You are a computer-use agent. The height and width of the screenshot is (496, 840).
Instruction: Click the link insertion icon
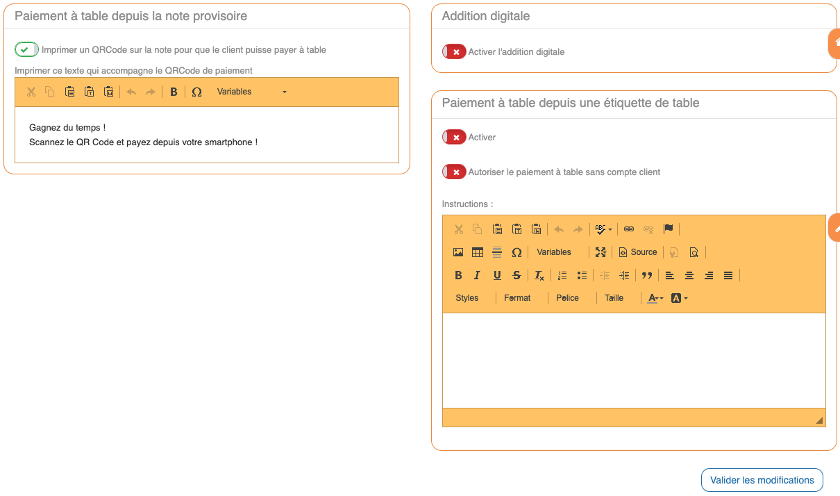click(629, 229)
